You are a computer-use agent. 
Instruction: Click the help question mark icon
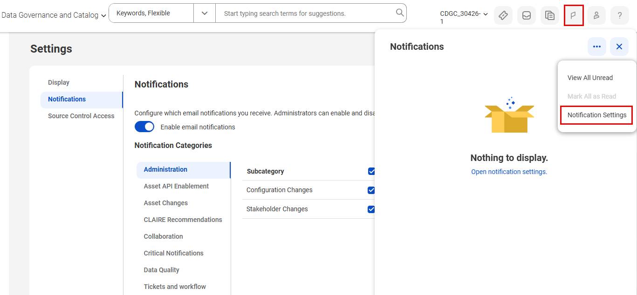[x=620, y=15]
